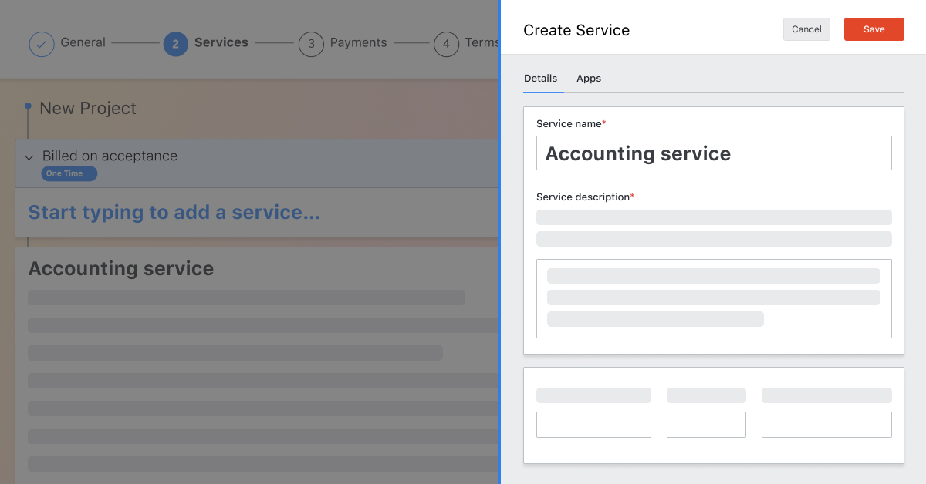Switch to the Apps tab
The image size is (926, 484).
point(588,79)
